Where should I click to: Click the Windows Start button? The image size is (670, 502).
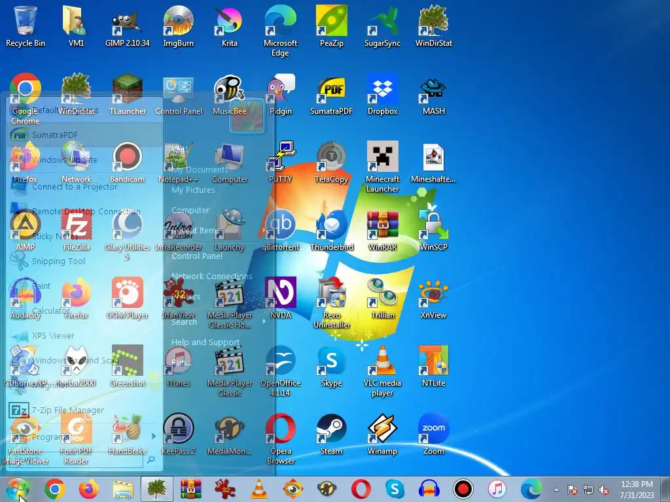[18, 489]
